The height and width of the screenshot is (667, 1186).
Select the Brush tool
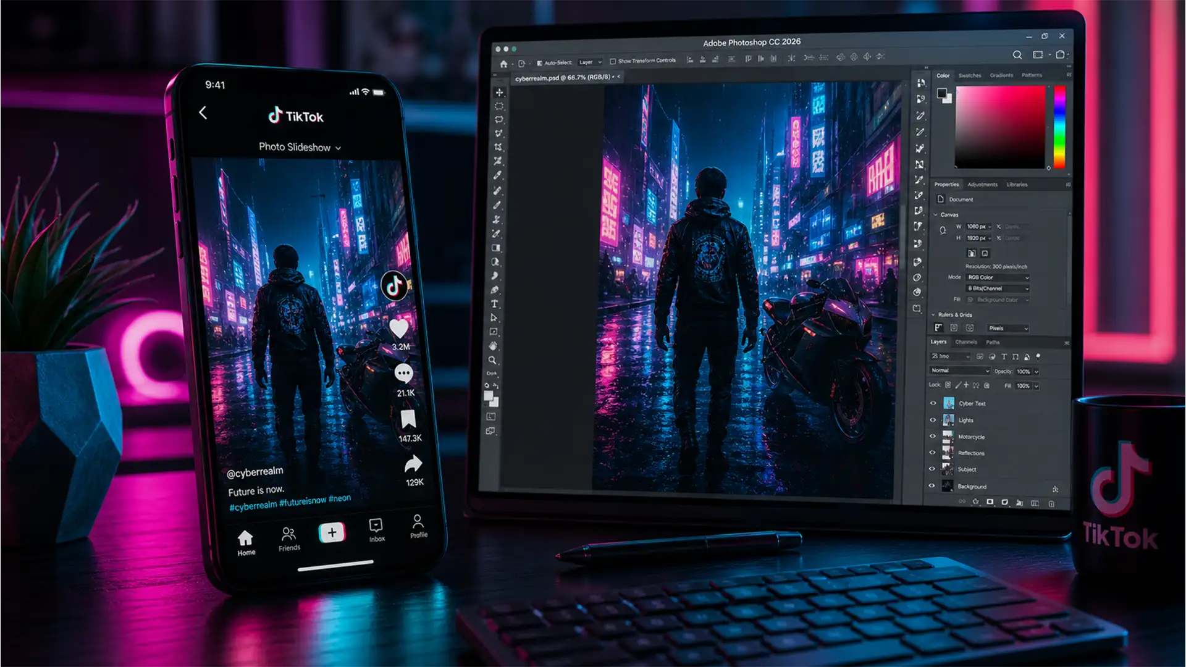click(x=497, y=204)
